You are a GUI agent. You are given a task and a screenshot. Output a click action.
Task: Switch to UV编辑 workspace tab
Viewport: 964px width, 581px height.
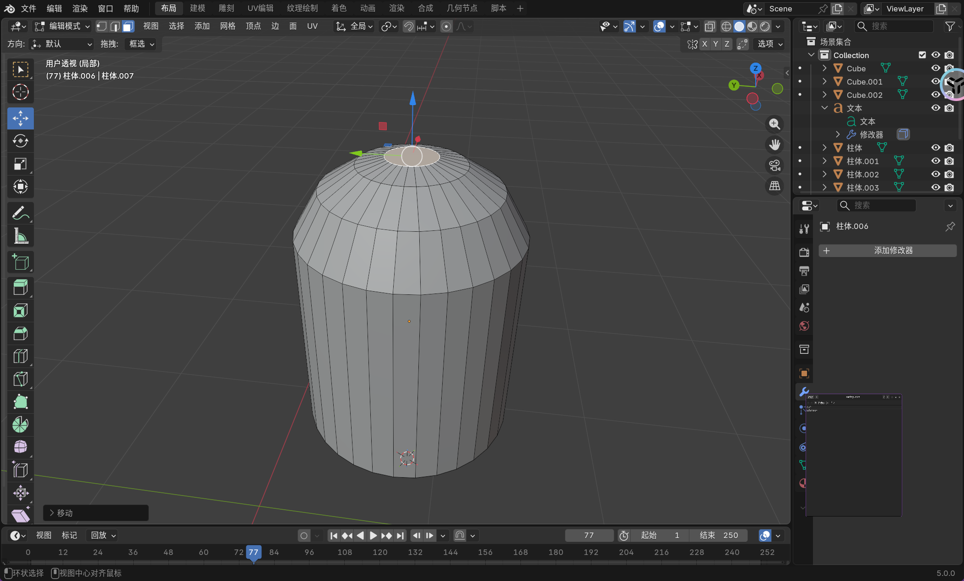point(260,8)
